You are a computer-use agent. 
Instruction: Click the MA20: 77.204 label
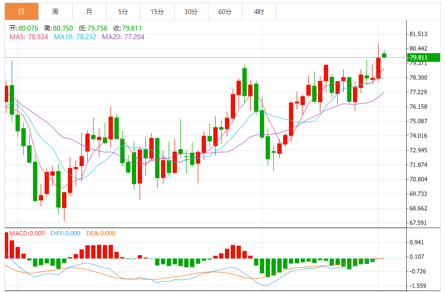point(123,37)
